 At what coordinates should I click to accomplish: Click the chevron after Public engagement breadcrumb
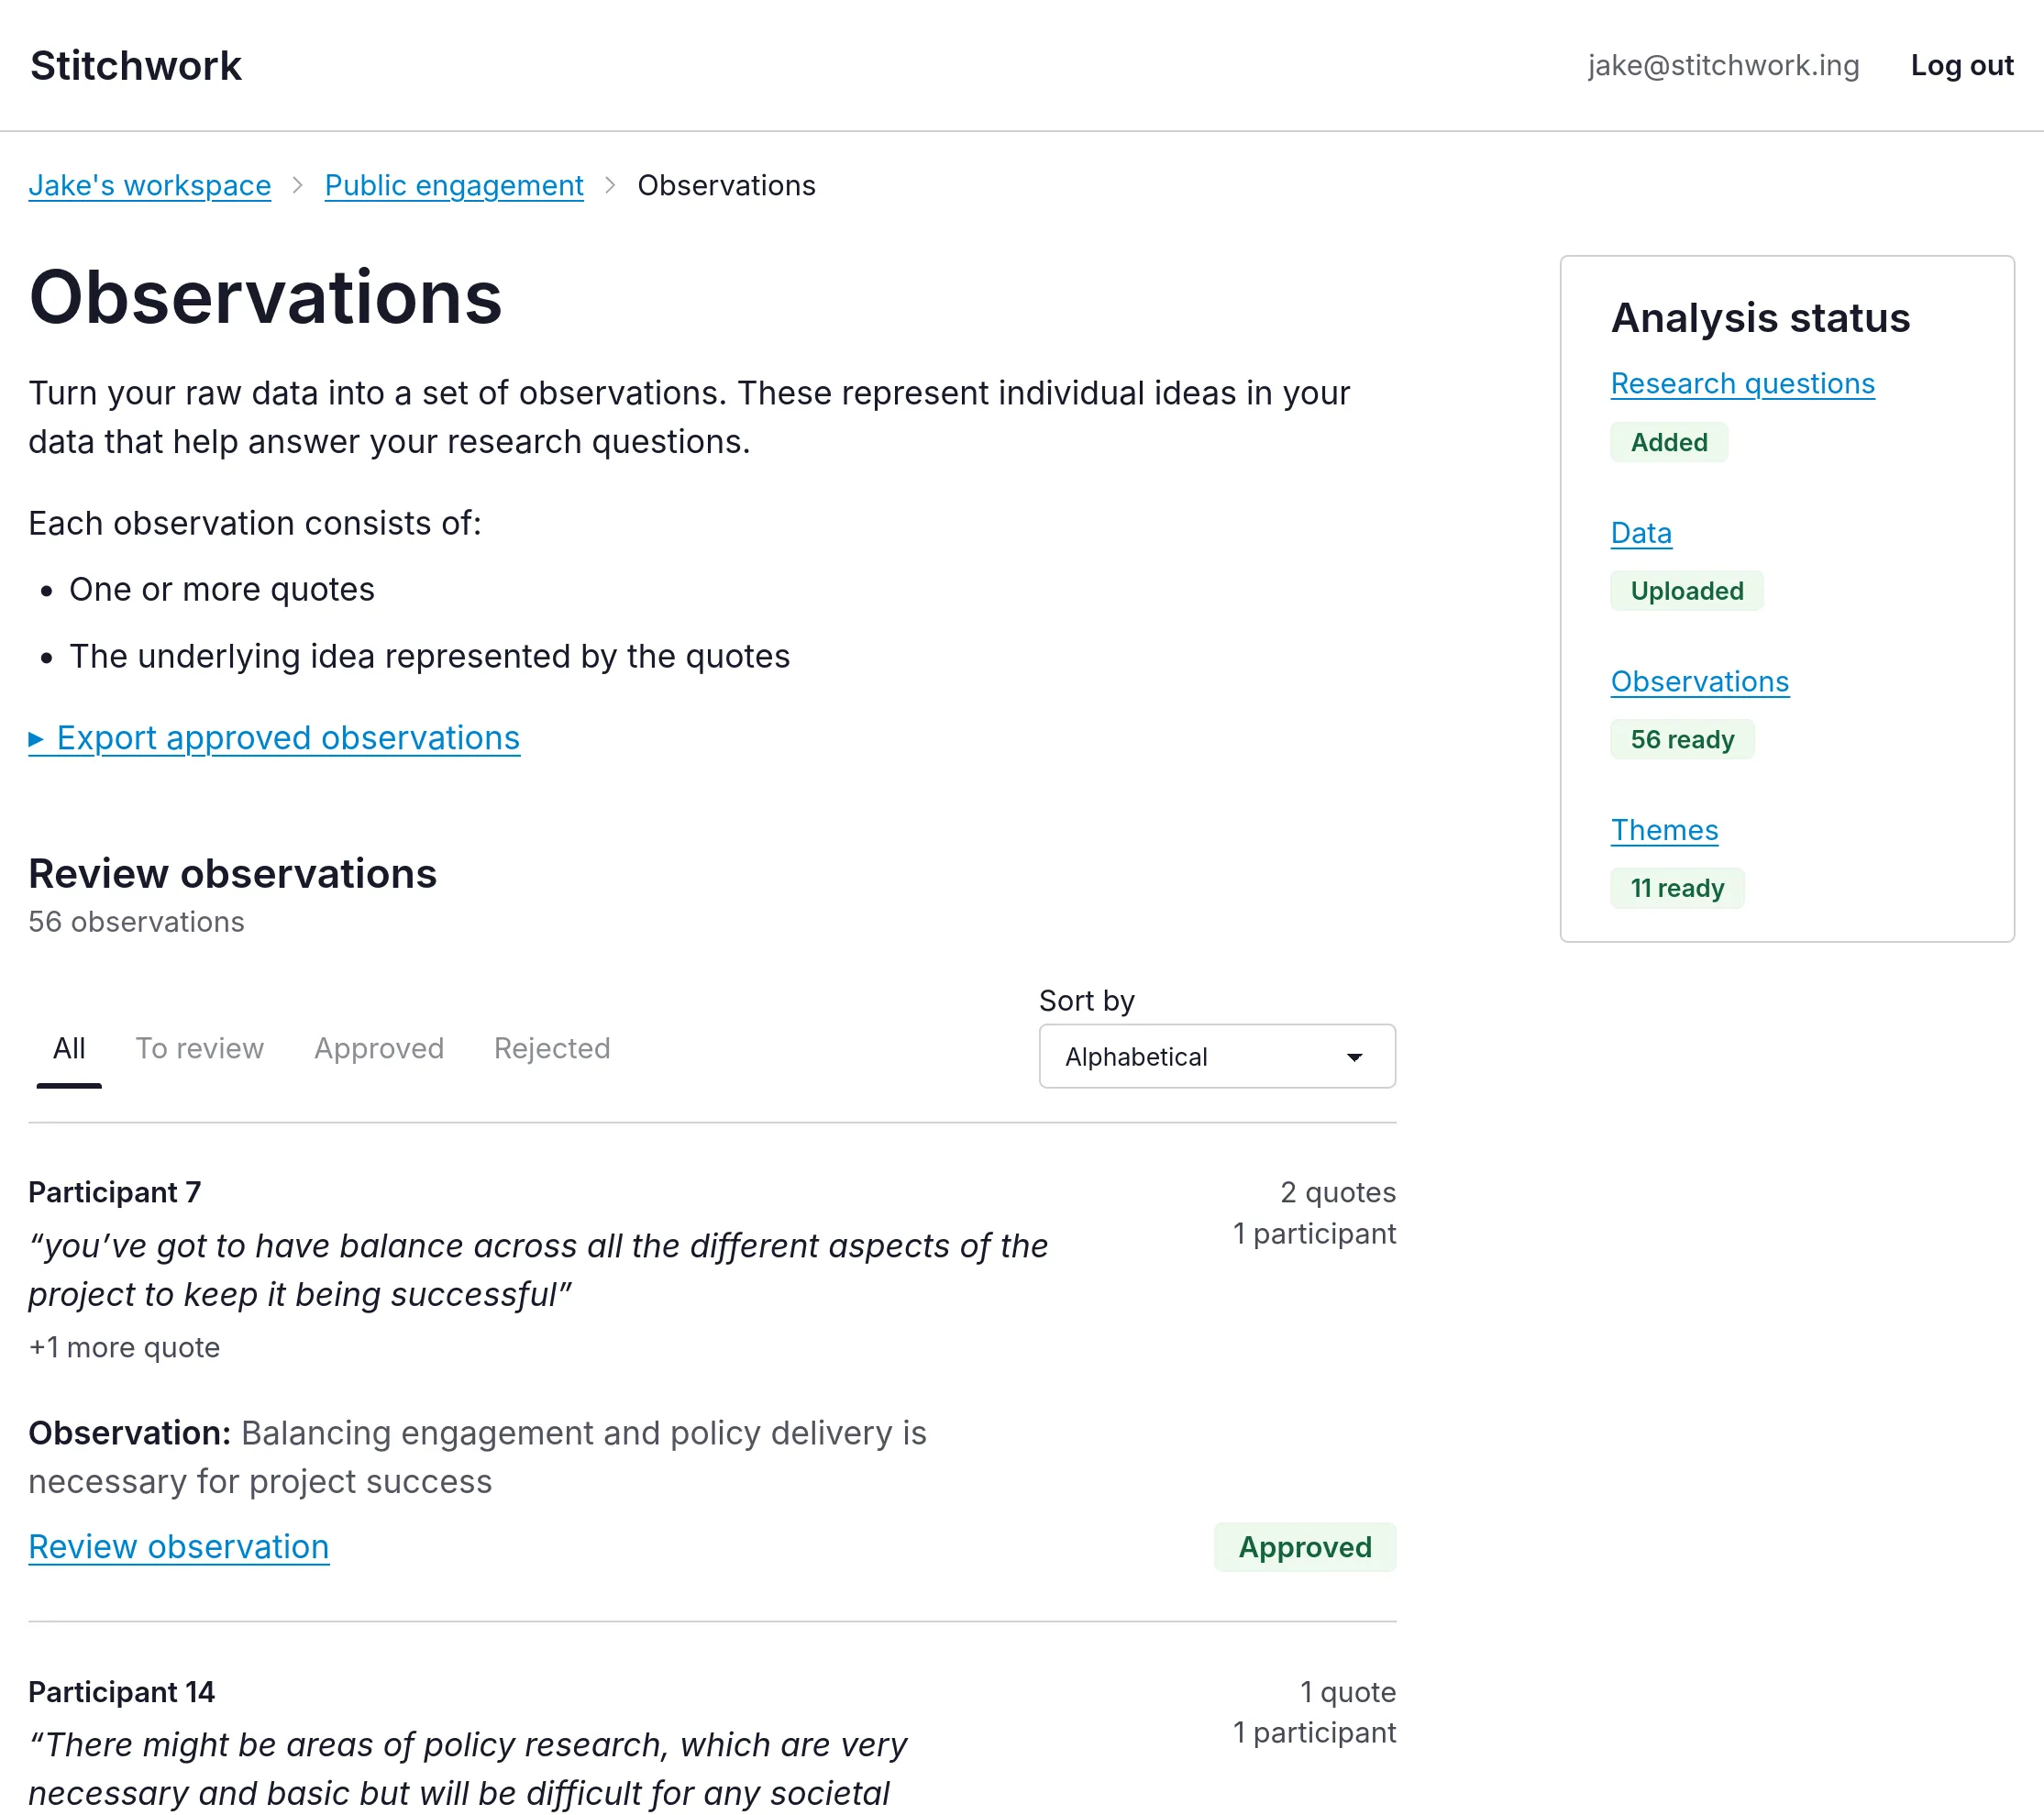pyautogui.click(x=610, y=186)
